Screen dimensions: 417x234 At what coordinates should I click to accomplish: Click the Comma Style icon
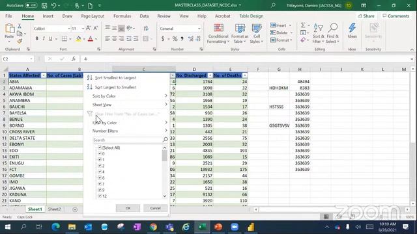coord(182,39)
